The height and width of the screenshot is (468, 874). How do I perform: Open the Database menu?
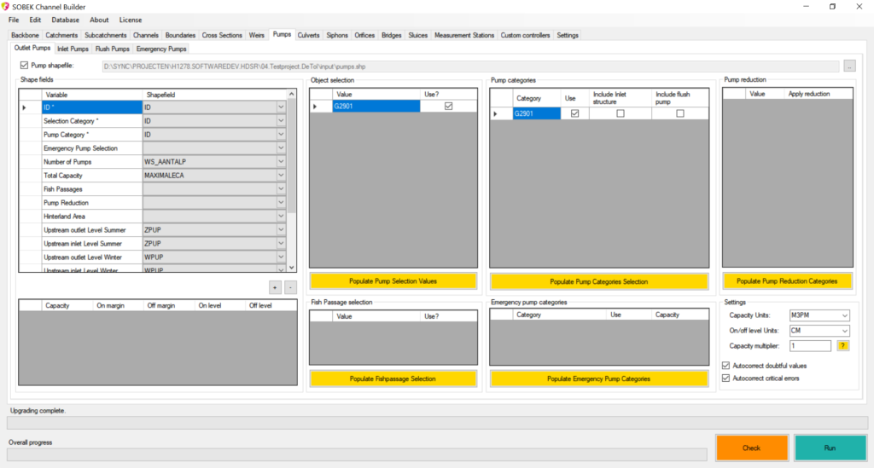pos(65,20)
